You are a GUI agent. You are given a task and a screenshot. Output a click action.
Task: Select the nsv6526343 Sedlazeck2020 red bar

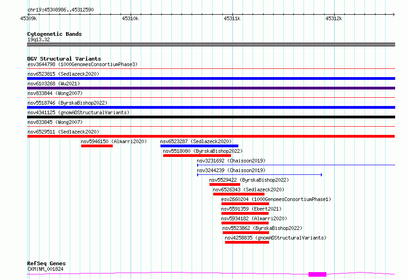(x=238, y=194)
